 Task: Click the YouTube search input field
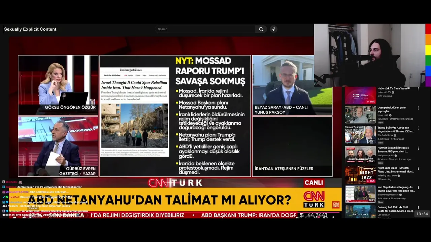click(x=205, y=29)
